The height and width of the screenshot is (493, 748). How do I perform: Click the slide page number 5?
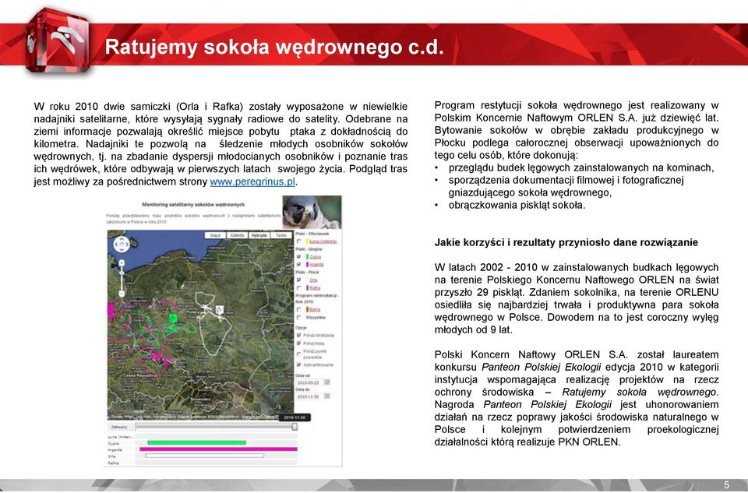pos(726,485)
